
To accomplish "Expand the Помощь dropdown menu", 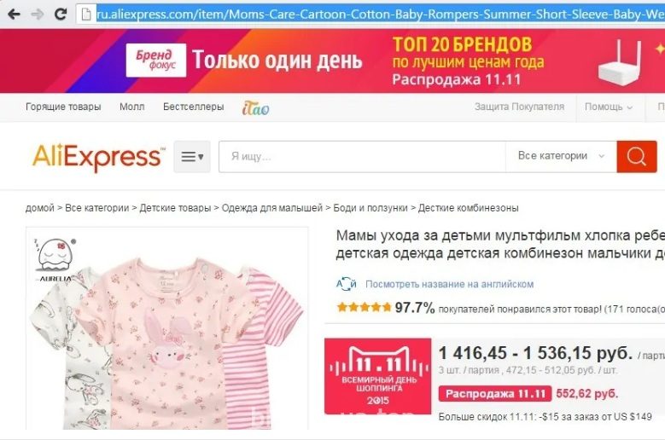I will click(608, 107).
